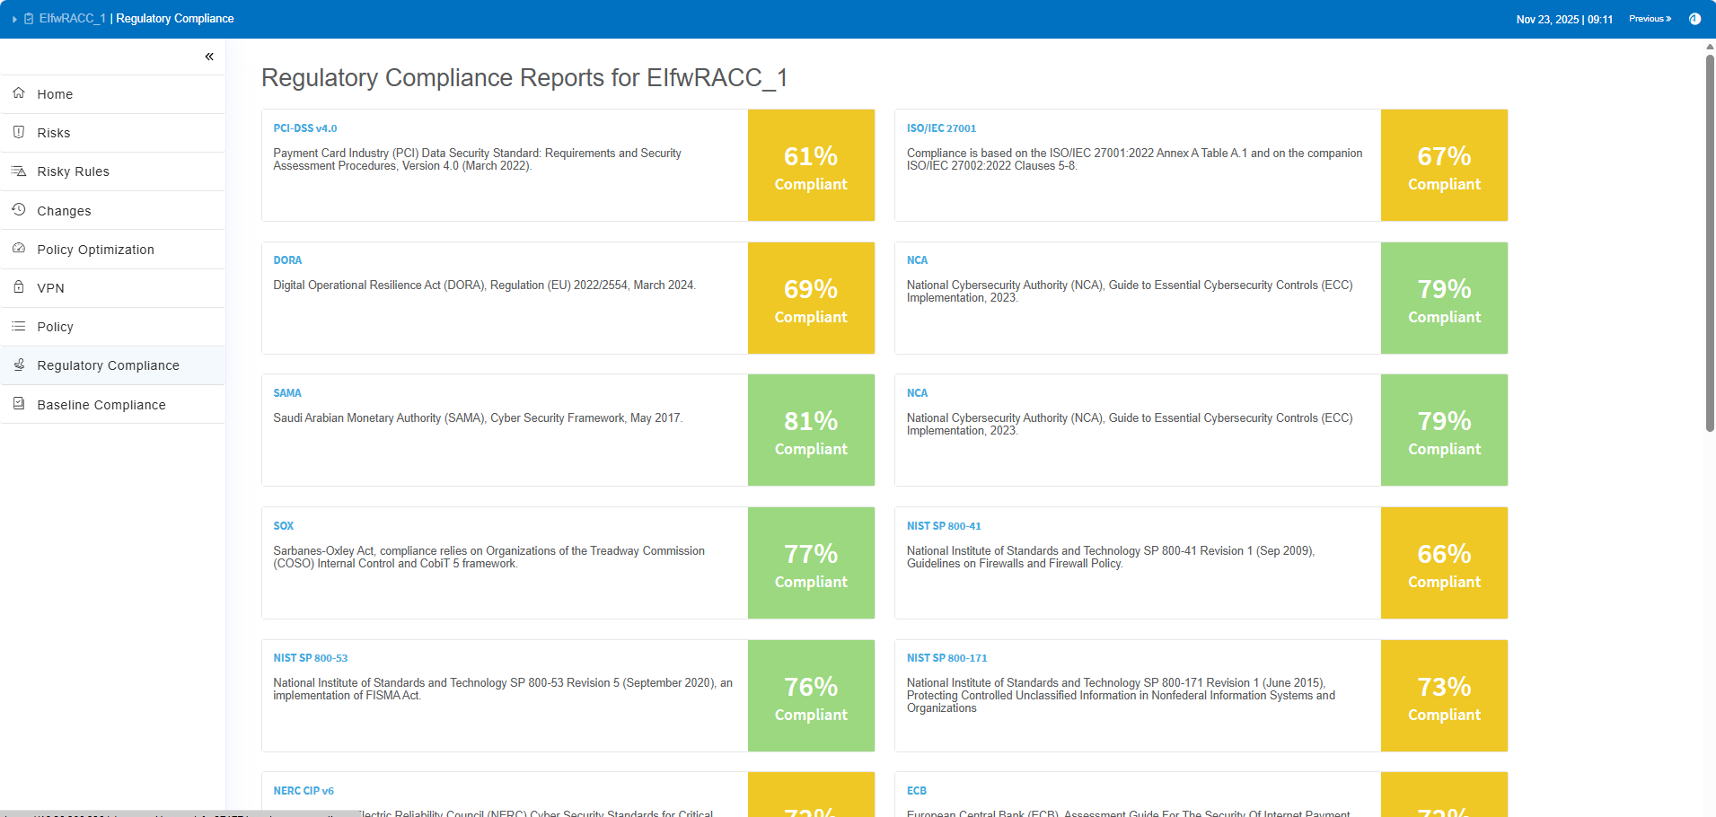This screenshot has width=1716, height=817.
Task: Open the DORA compliance report link
Action: 287,260
